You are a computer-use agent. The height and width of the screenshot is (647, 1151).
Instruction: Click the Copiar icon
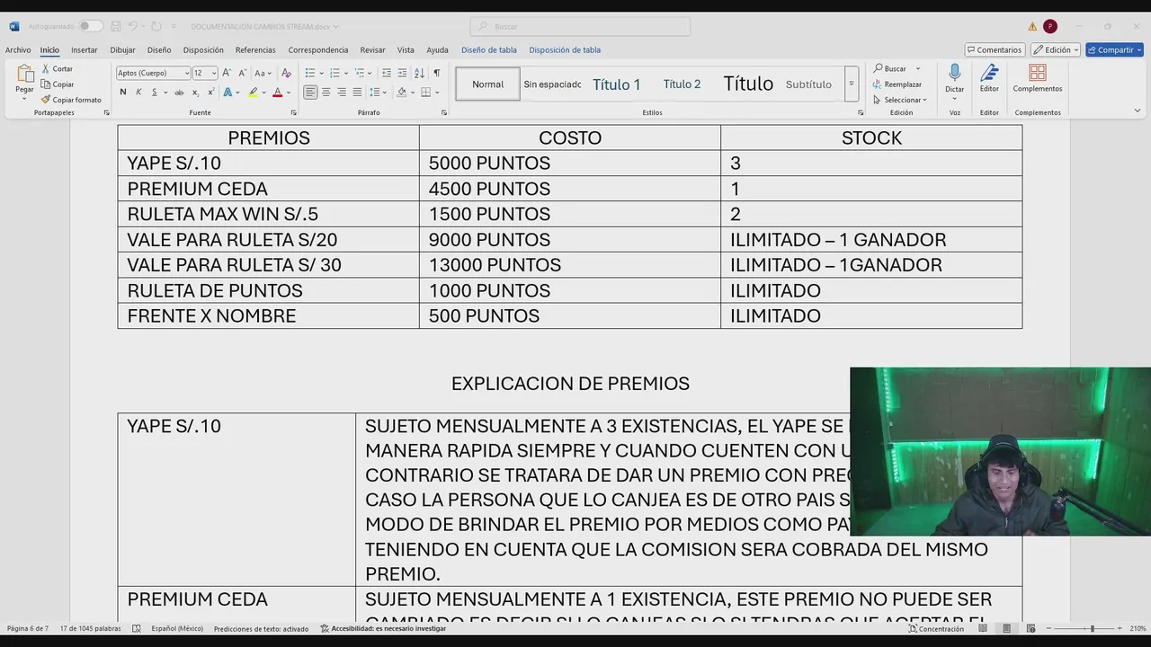45,84
